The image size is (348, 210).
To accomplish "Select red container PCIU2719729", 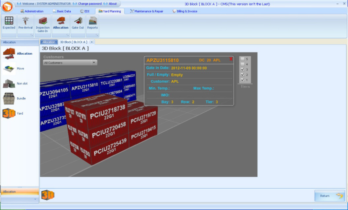I will click(143, 118).
